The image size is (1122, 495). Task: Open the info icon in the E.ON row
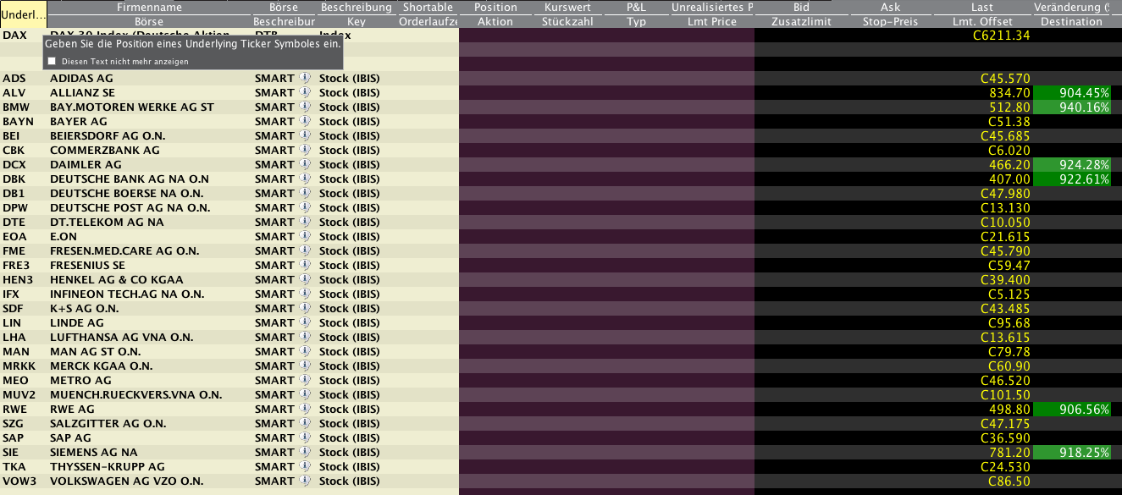click(305, 237)
